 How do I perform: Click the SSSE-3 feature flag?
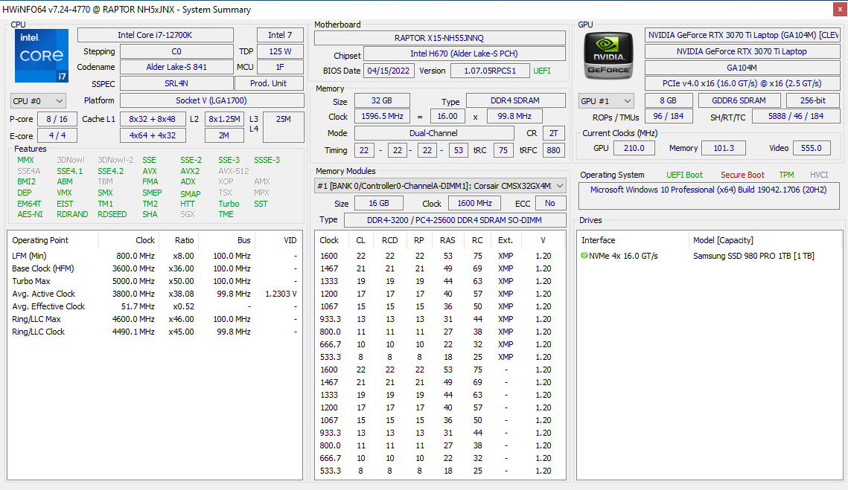pyautogui.click(x=267, y=160)
